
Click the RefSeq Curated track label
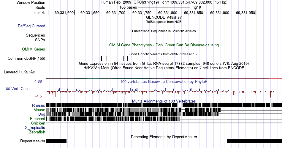[31, 26]
